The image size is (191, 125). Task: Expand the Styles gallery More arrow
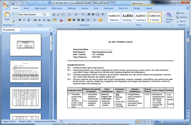tap(163, 21)
